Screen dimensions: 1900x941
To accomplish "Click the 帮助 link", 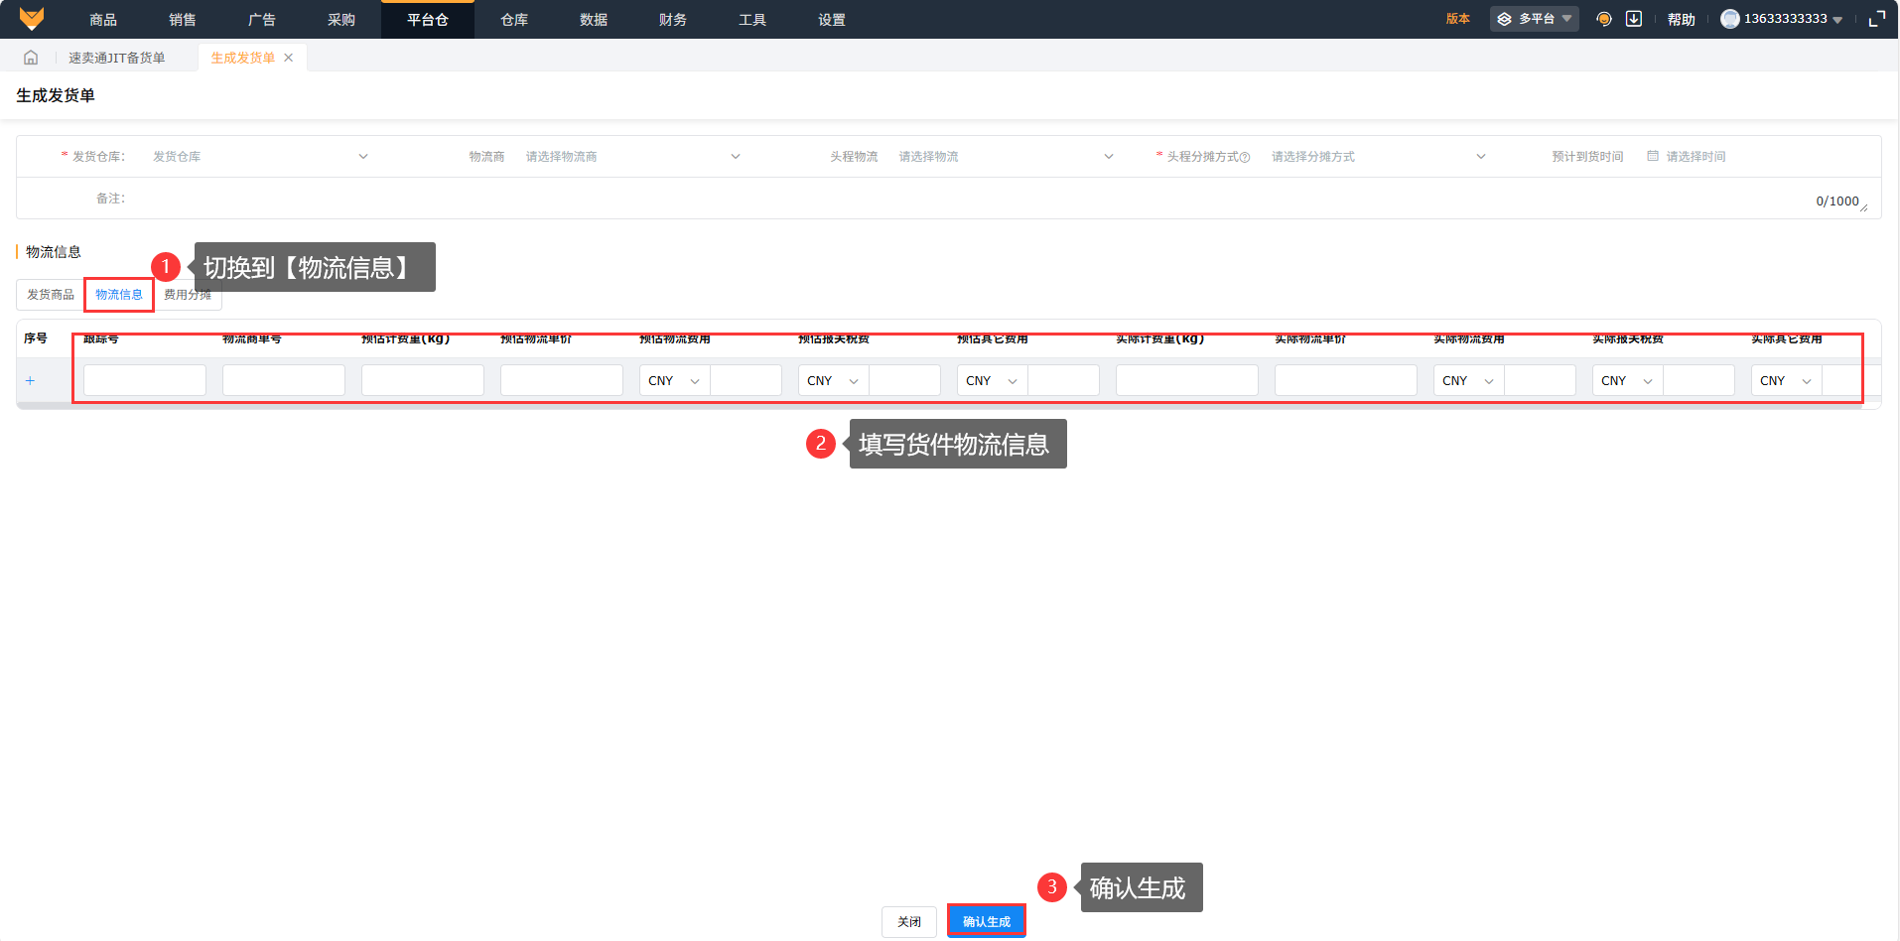I will (x=1682, y=19).
